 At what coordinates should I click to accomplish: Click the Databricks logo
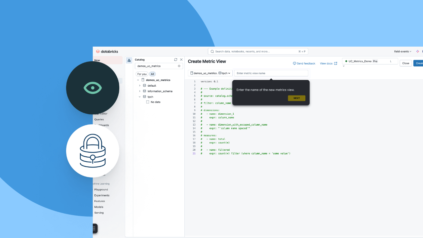[x=107, y=52]
